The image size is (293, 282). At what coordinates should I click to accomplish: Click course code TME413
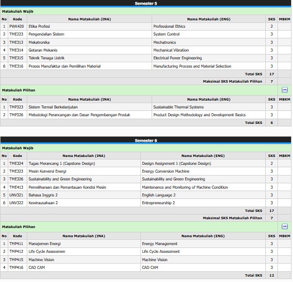(17, 187)
